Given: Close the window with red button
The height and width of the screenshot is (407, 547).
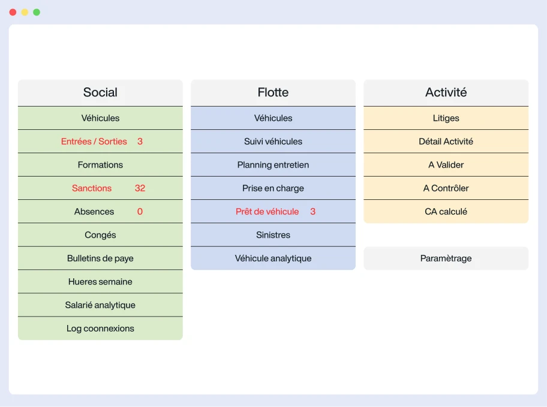Looking at the screenshot, I should pyautogui.click(x=13, y=12).
